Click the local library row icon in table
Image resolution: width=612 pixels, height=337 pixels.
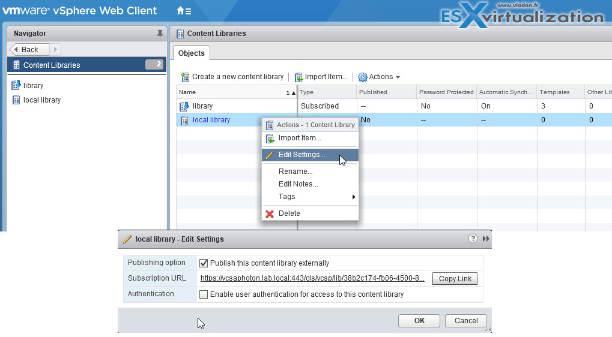pyautogui.click(x=184, y=121)
